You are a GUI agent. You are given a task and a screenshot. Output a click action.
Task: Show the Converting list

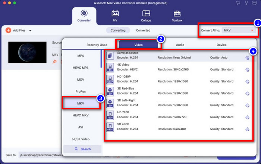[x=118, y=31]
